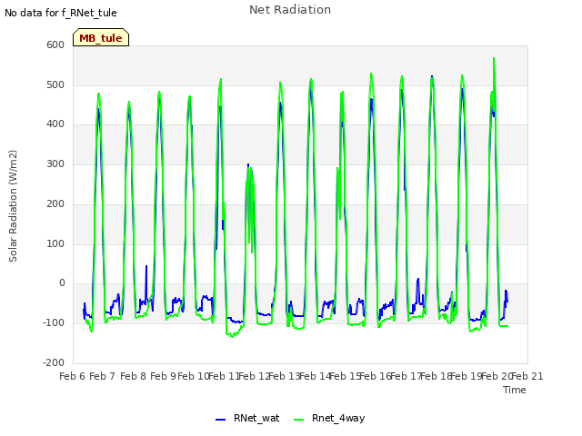Click the 200 y-axis tick label
Screen dimensions: 582x436
(x=55, y=203)
